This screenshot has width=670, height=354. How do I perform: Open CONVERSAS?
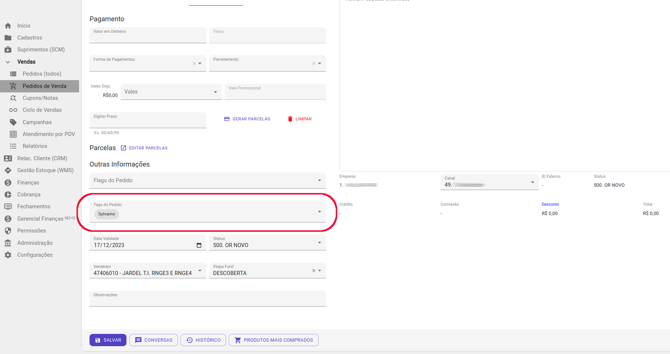154,340
